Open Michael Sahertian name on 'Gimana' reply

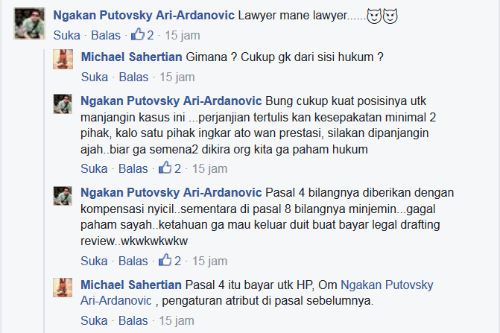tap(131, 57)
